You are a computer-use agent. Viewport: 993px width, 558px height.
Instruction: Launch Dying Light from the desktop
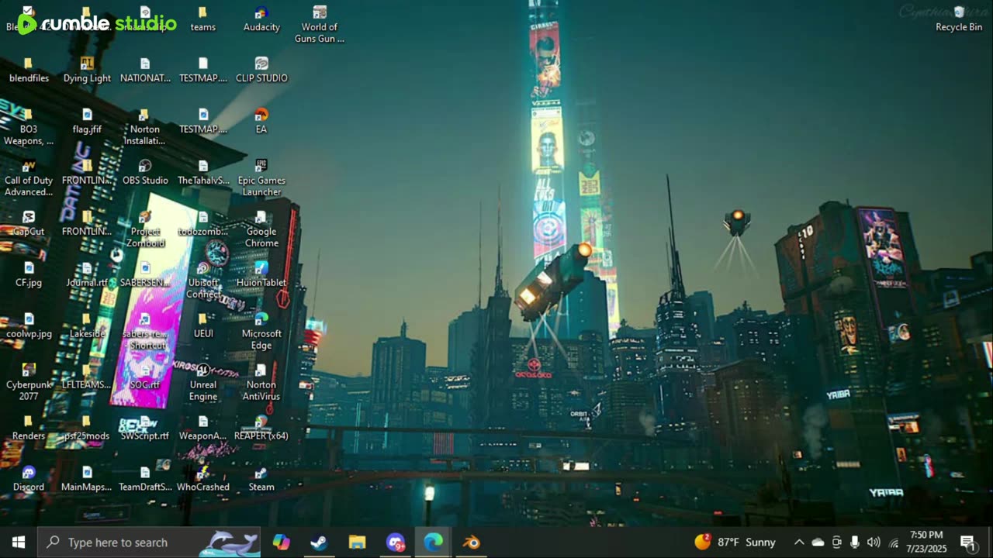87,70
